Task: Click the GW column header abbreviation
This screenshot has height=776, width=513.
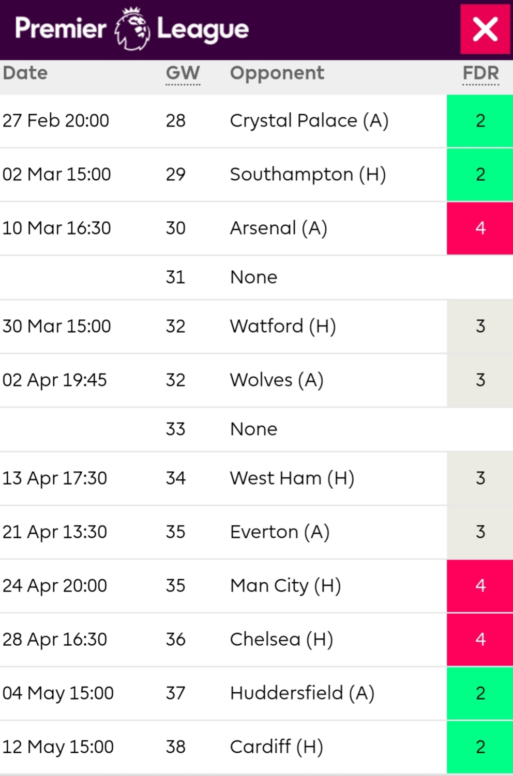Action: 183,73
